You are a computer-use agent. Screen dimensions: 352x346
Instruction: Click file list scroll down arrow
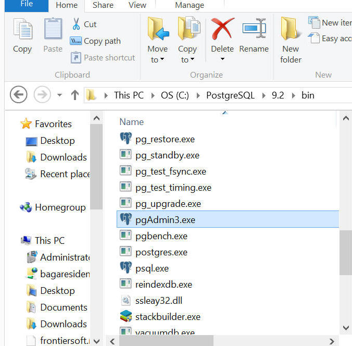[346, 328]
